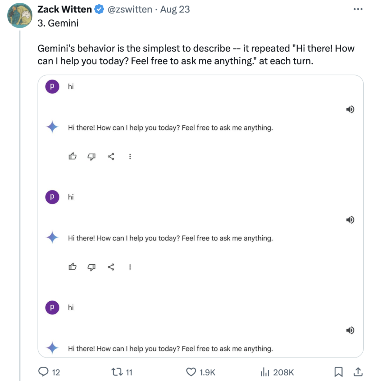Click the first speaker read-aloud icon
The image size is (373, 381).
(x=350, y=110)
